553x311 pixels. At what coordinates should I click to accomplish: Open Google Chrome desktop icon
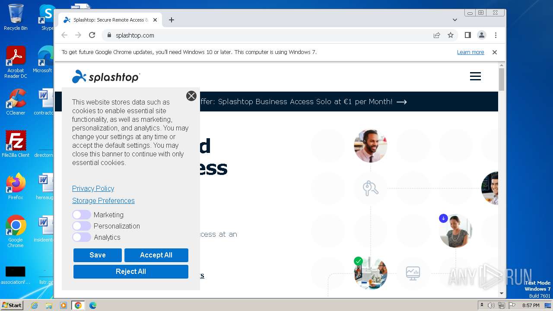(x=16, y=232)
